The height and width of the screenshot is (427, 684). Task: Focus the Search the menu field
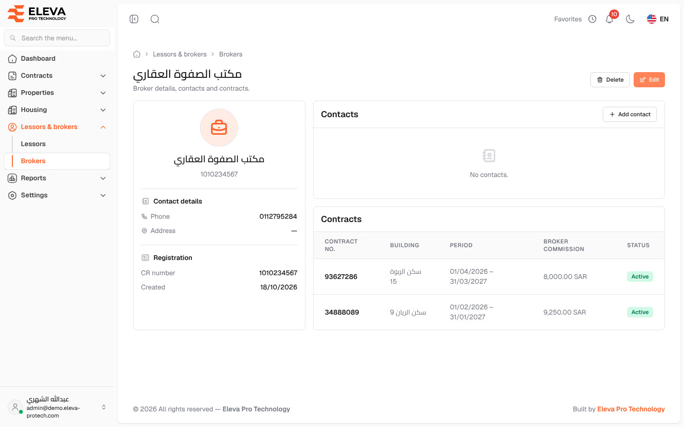click(57, 38)
